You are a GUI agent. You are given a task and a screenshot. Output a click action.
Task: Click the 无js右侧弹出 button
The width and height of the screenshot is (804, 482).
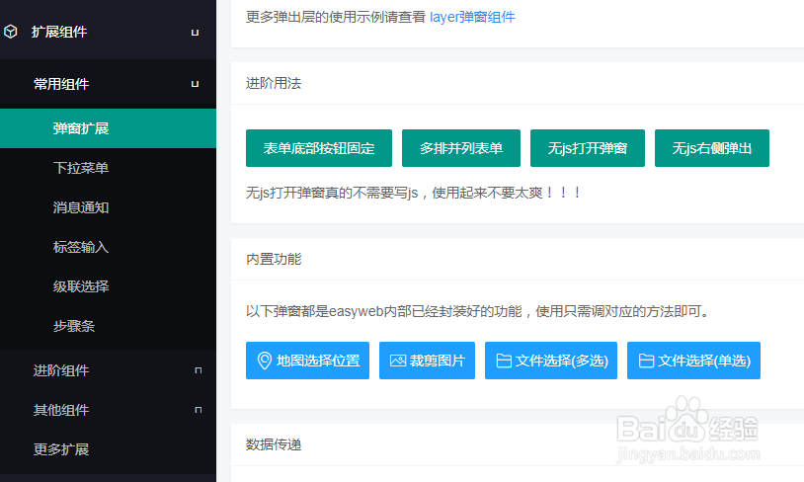click(712, 148)
